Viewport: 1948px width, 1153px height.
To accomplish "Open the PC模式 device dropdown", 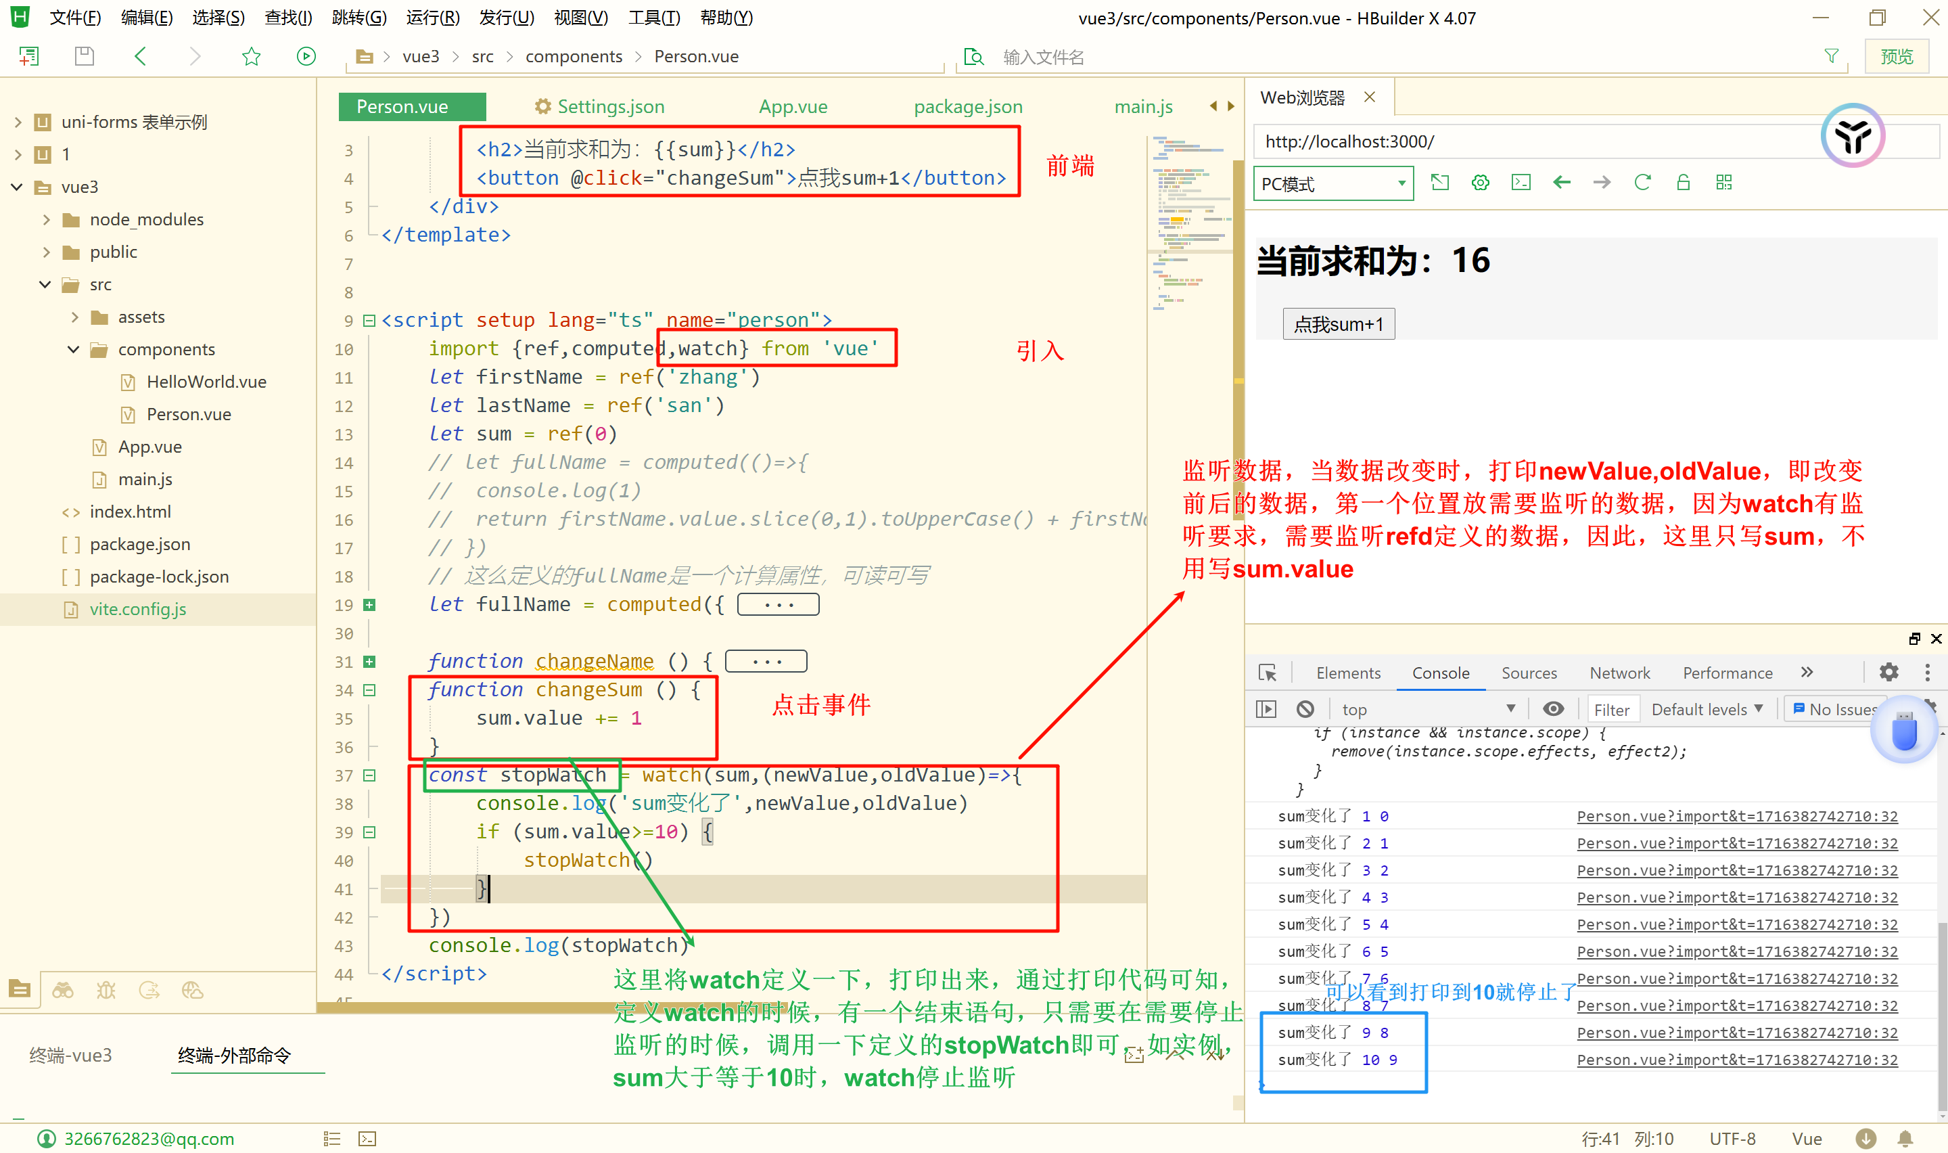I will point(1332,184).
